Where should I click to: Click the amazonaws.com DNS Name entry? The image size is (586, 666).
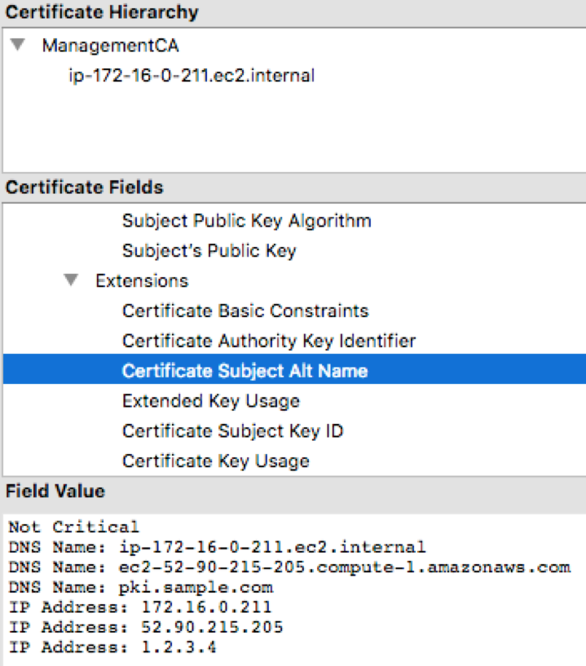pos(289,567)
